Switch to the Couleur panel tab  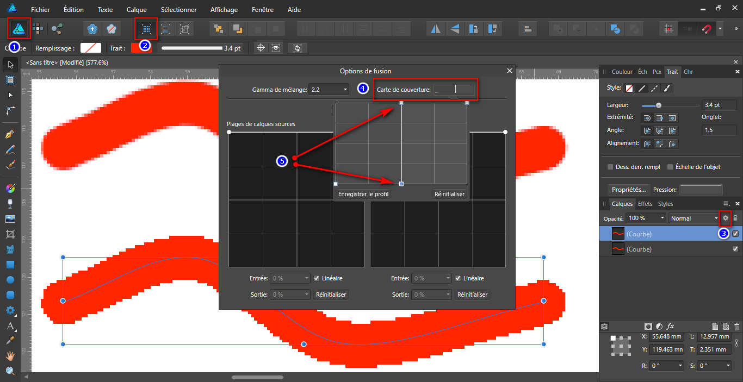pos(622,72)
